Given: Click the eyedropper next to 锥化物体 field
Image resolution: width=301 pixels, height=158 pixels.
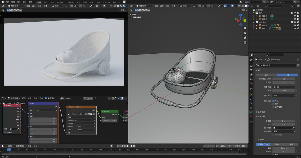Looking at the screenshot, I should 293,128.
